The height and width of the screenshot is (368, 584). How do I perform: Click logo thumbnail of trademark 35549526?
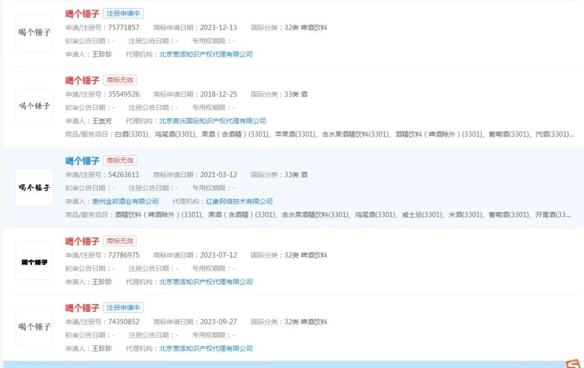tap(34, 107)
